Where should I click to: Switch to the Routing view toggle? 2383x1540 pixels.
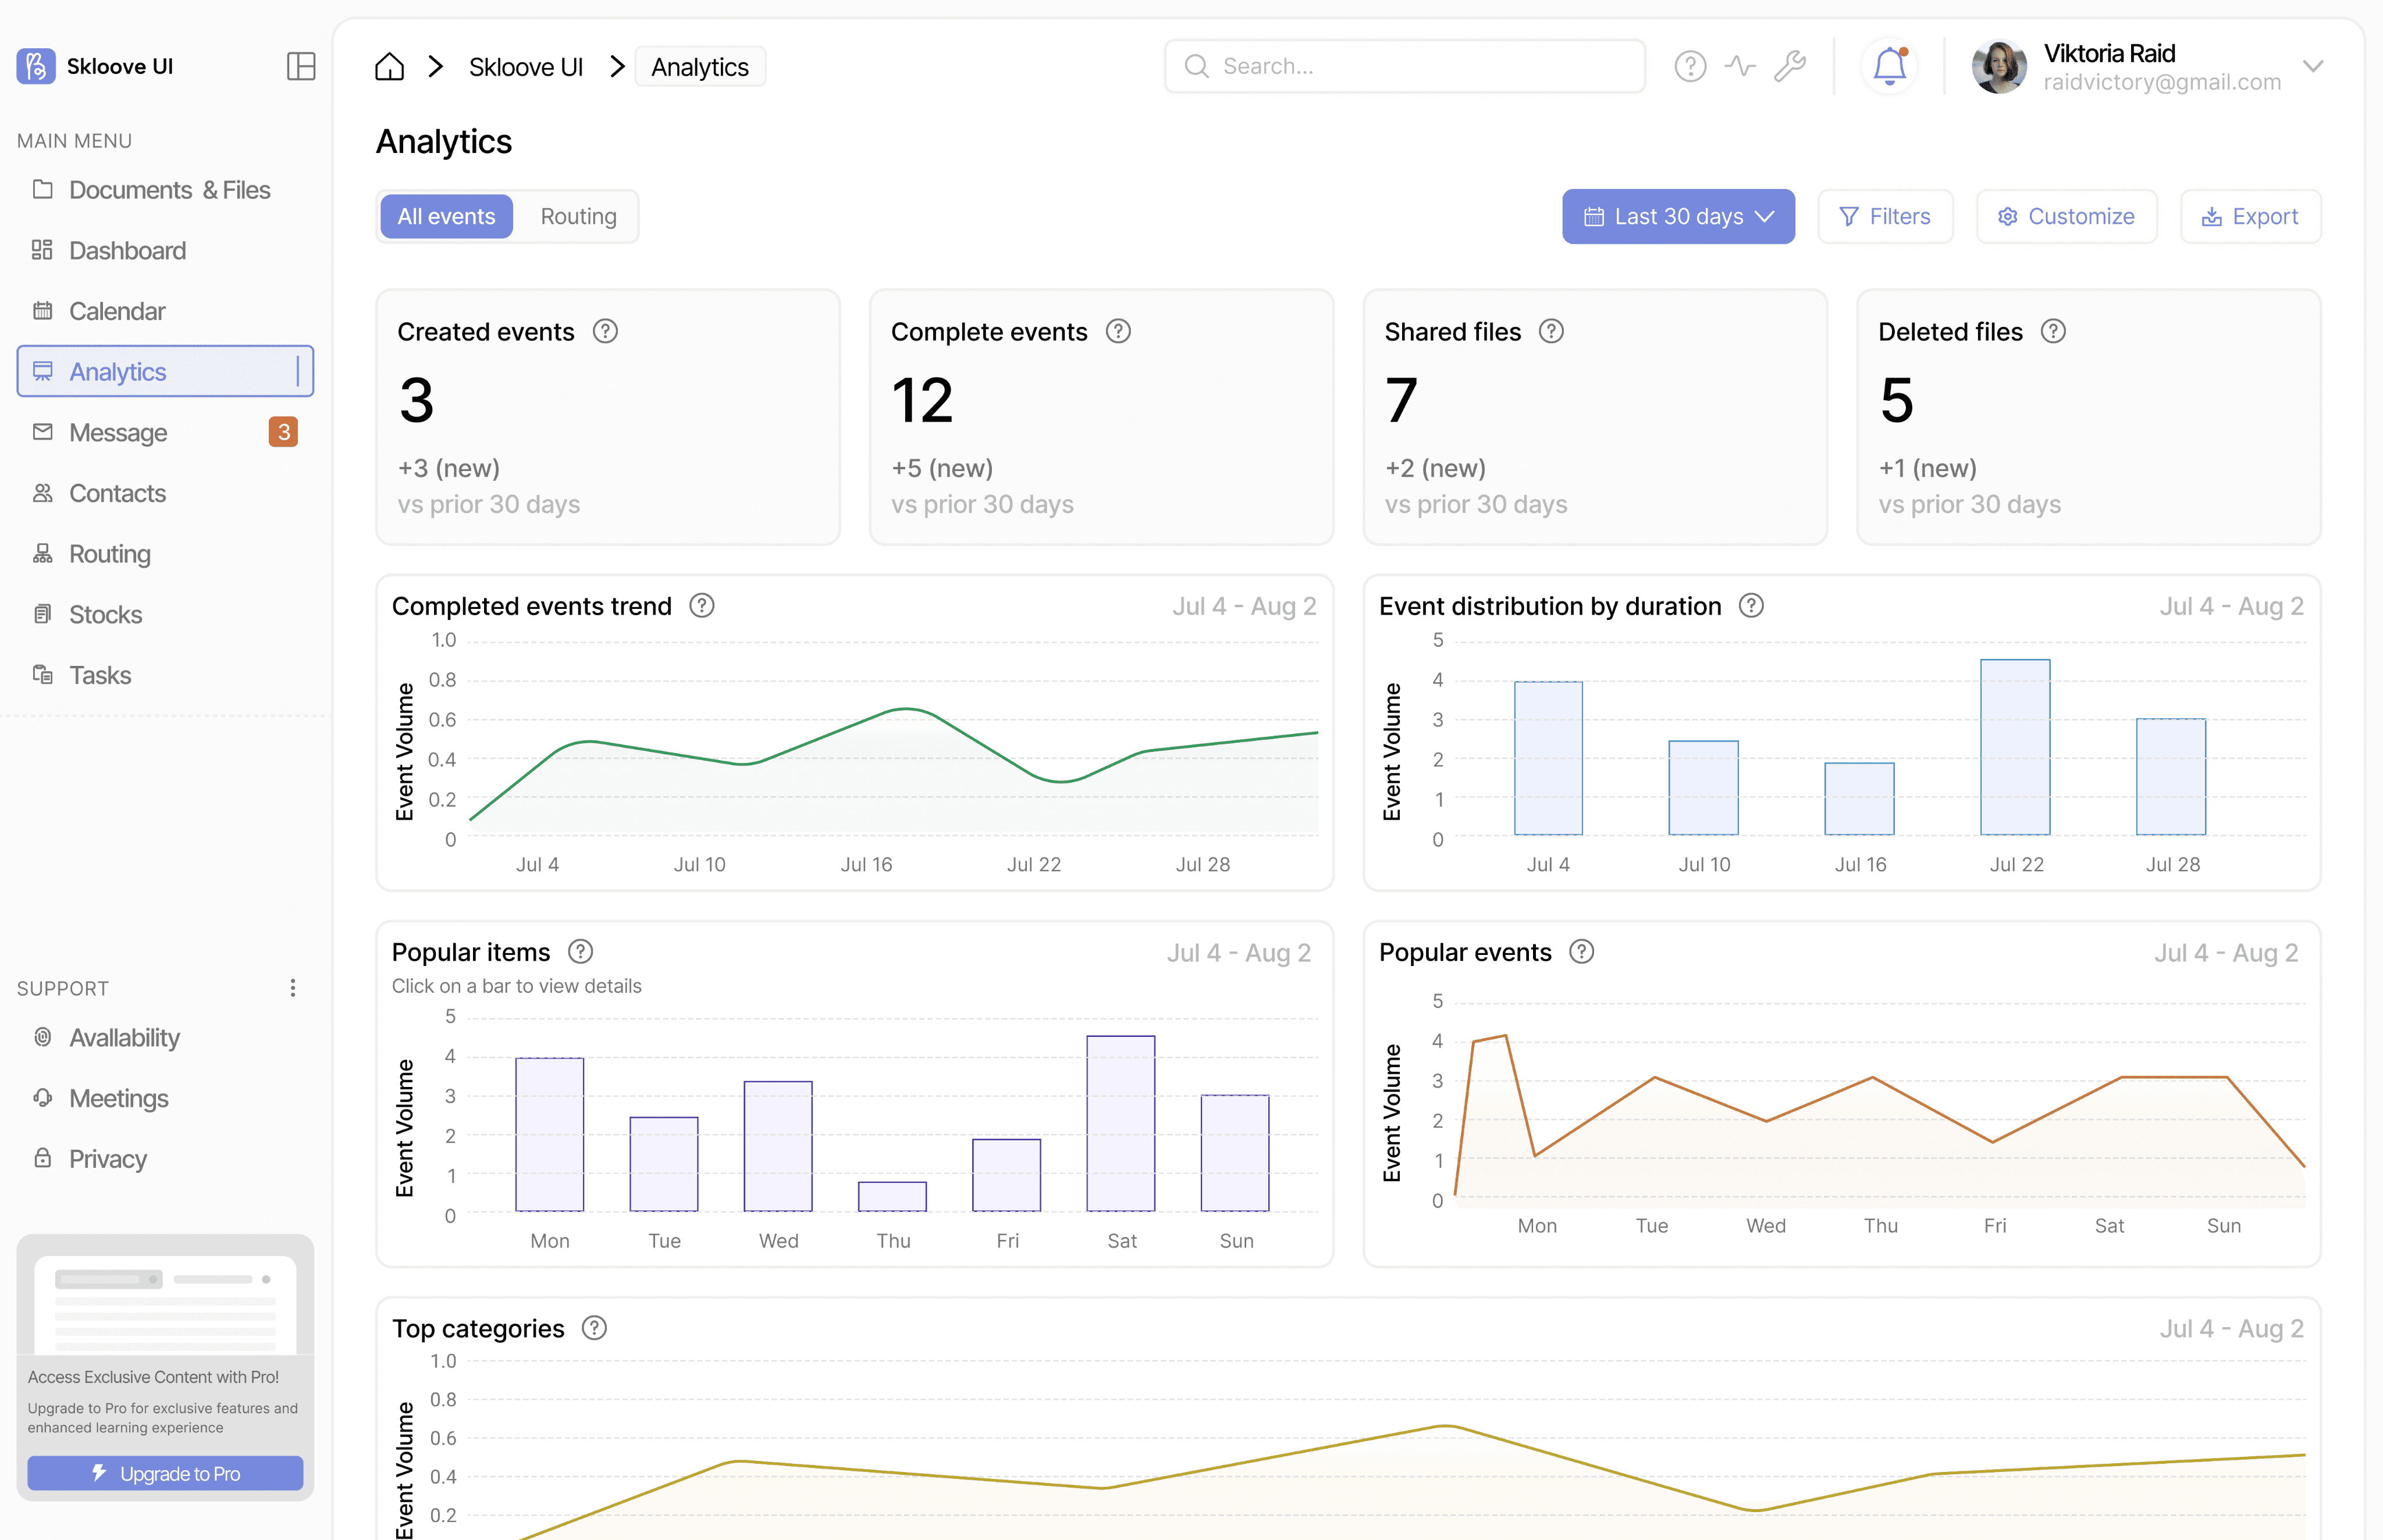click(x=578, y=216)
